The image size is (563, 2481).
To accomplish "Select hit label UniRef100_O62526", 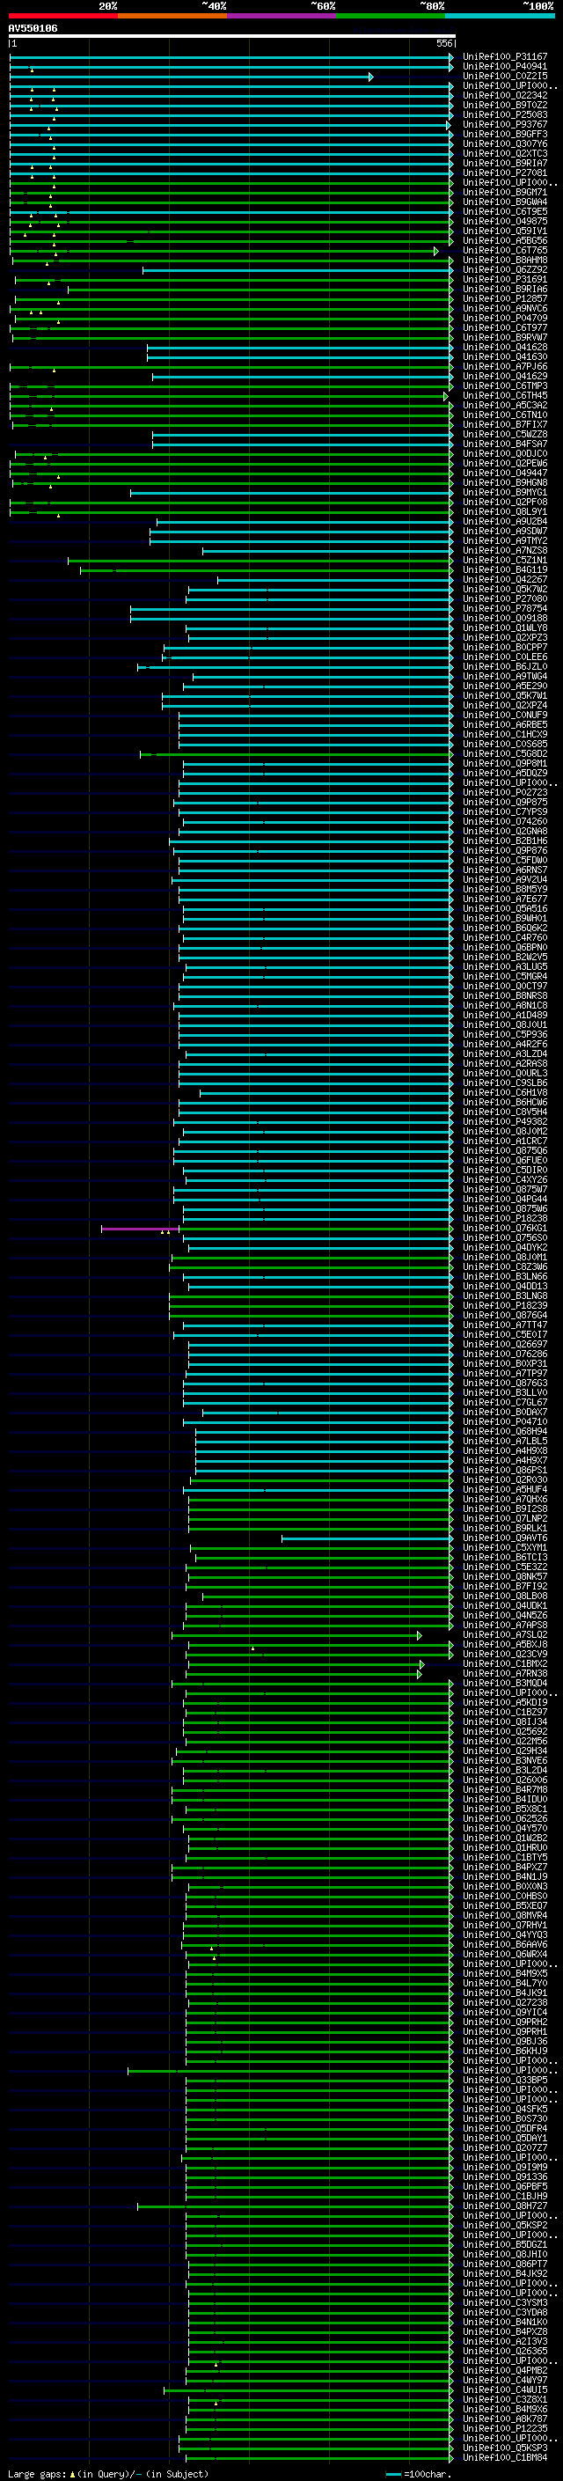I will tap(505, 1819).
